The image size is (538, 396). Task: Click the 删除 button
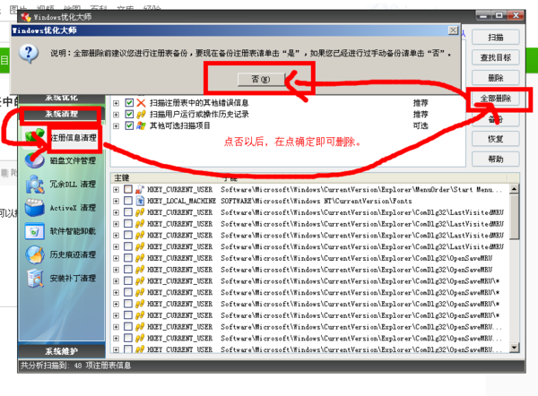pyautogui.click(x=496, y=78)
